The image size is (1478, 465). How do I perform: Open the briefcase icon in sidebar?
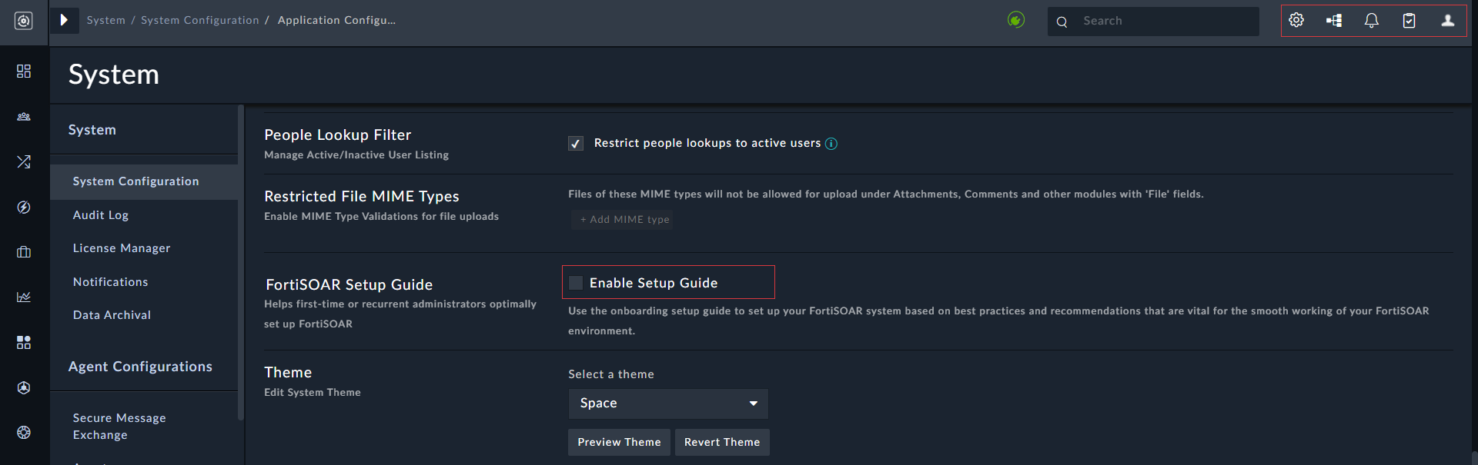(x=24, y=252)
